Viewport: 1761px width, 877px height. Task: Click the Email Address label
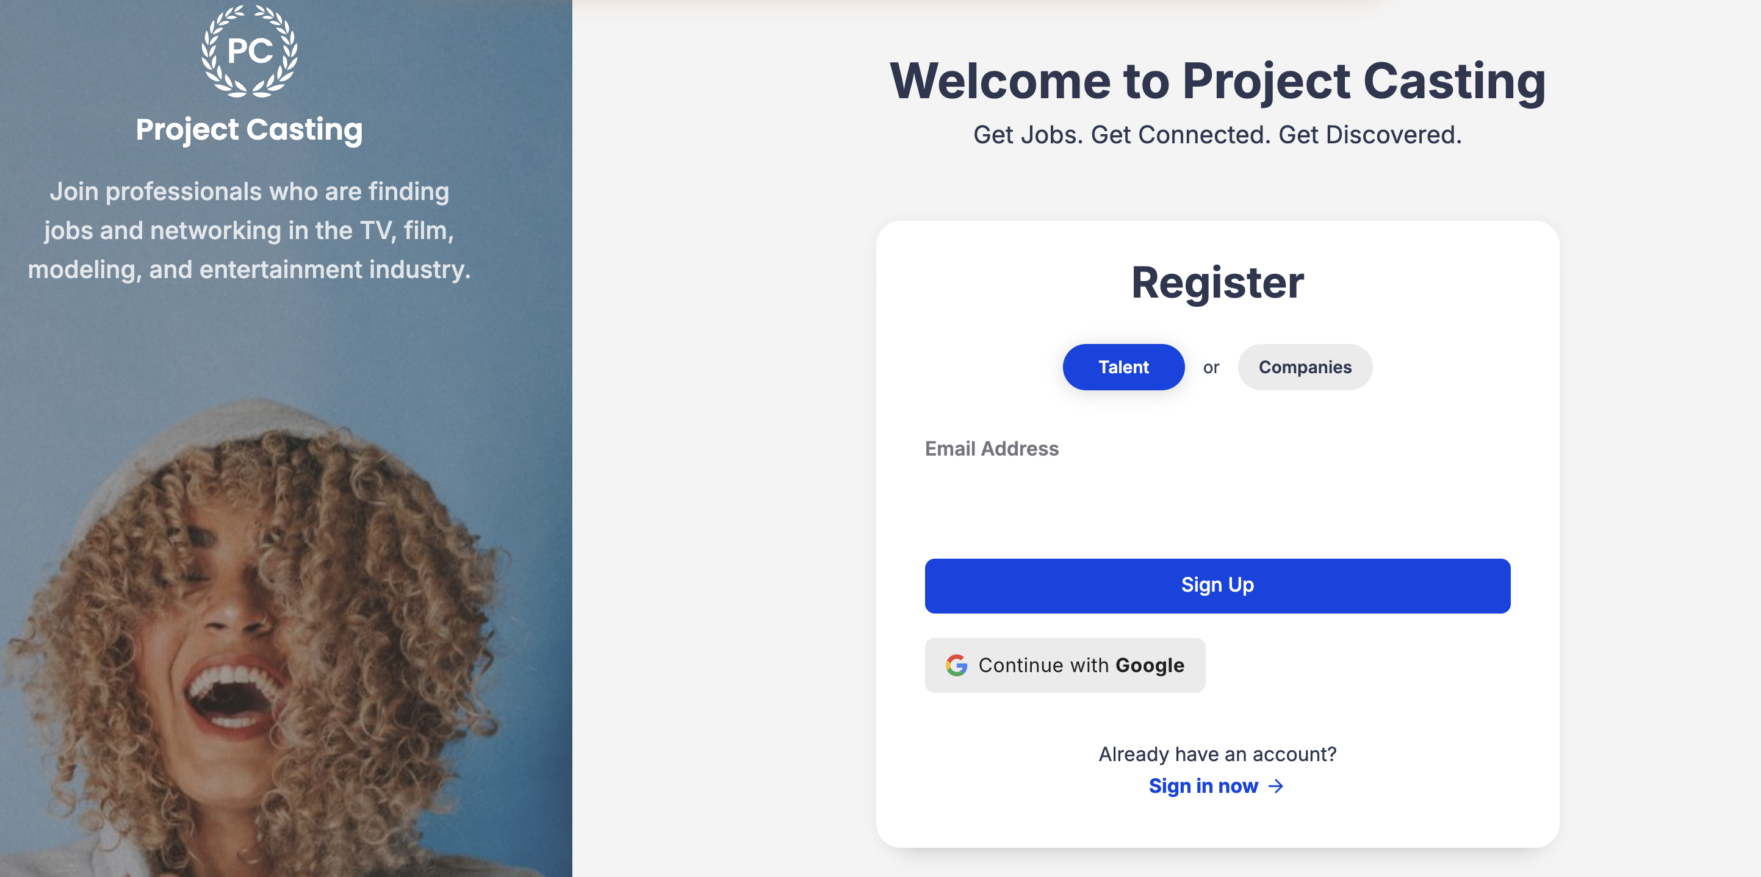991,449
